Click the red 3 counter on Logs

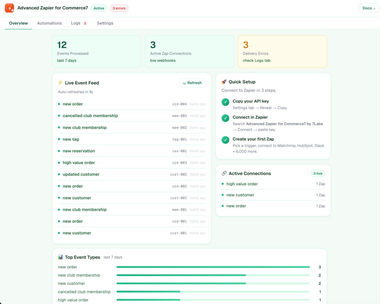(x=85, y=23)
